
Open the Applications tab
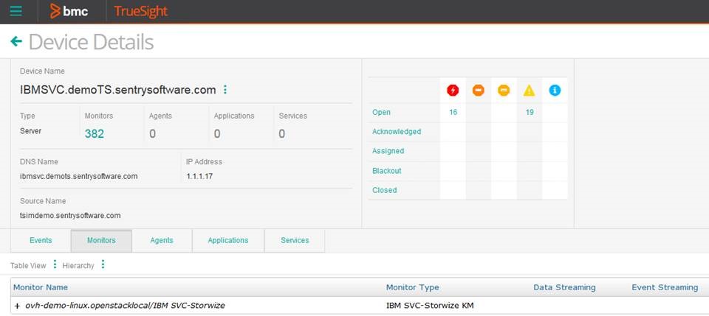pos(228,240)
